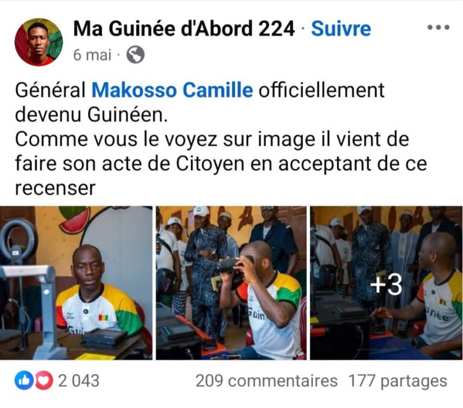Click the +3 overlay text
The height and width of the screenshot is (408, 463).
click(x=386, y=284)
